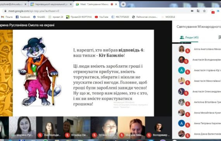Select Володимир video thumbnail
This screenshot has width=221, height=141.
pyautogui.click(x=159, y=127)
